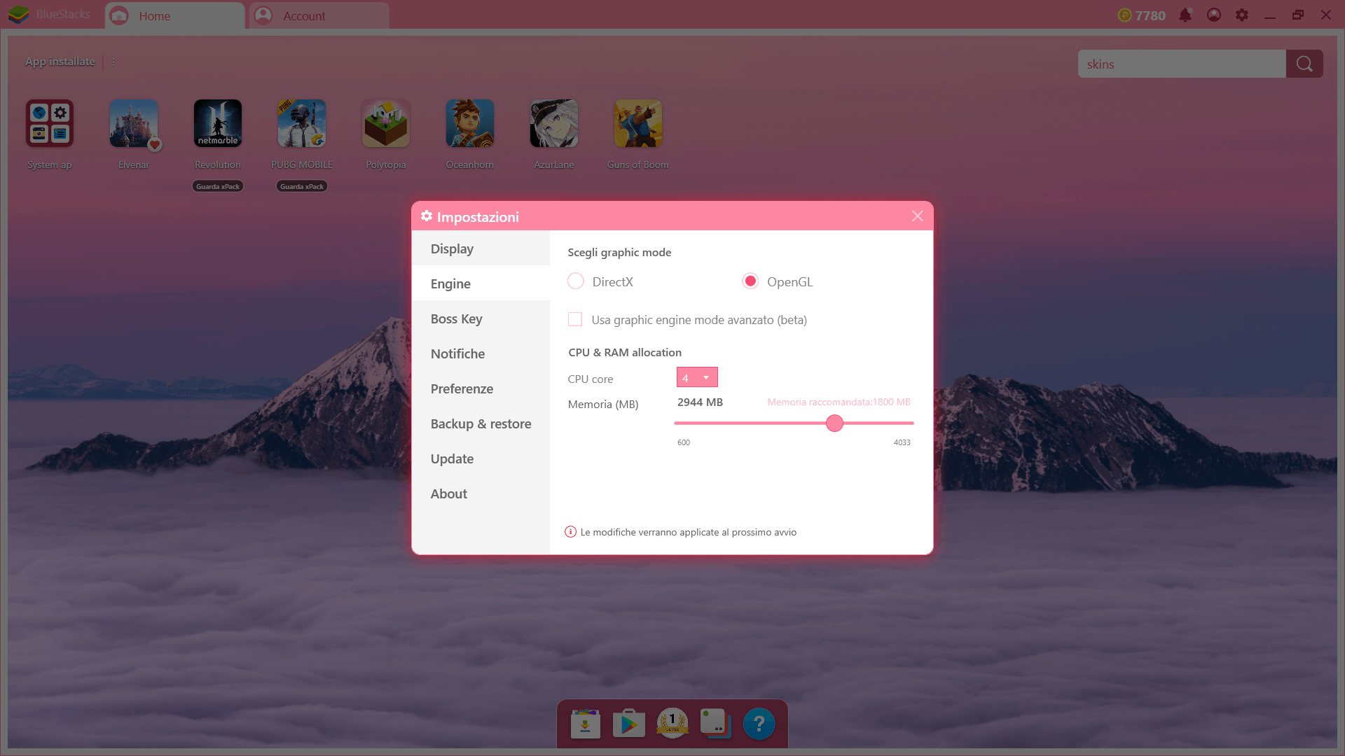
Task: Launch the Revolution netmarble app
Action: [218, 123]
